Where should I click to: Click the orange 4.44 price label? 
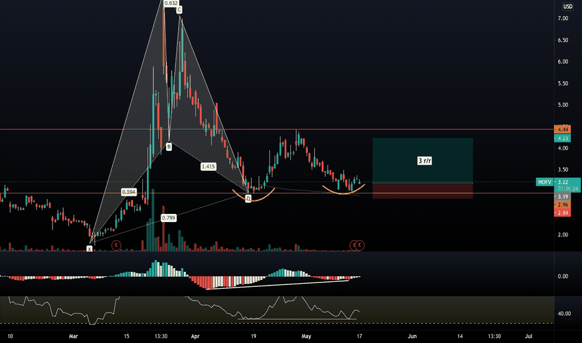click(x=563, y=130)
